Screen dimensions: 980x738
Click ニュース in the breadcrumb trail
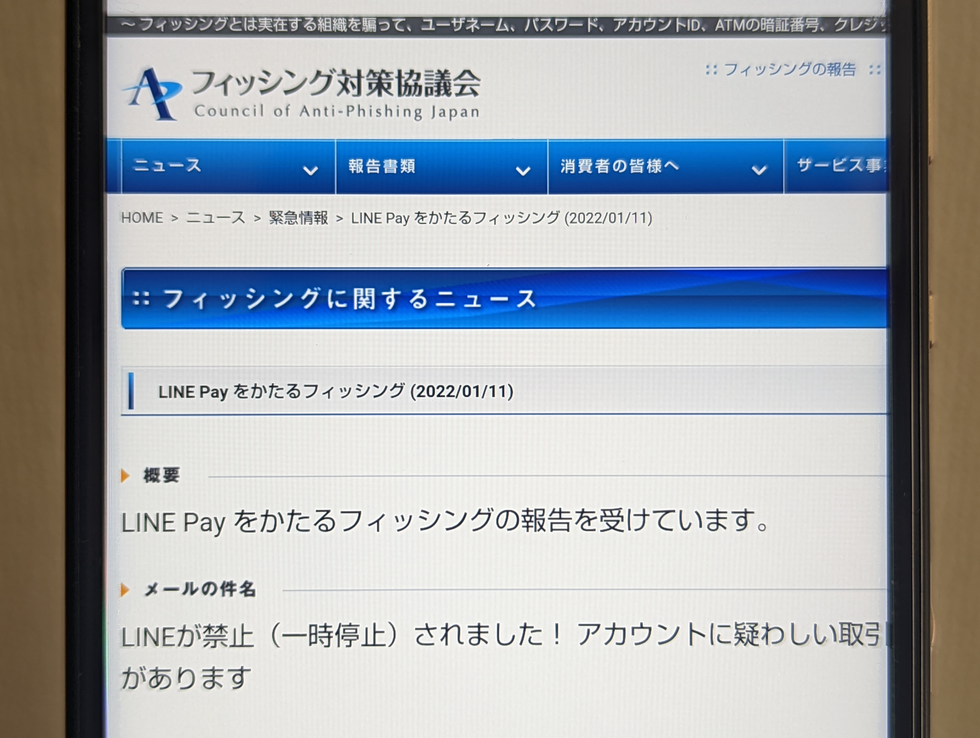pyautogui.click(x=215, y=218)
